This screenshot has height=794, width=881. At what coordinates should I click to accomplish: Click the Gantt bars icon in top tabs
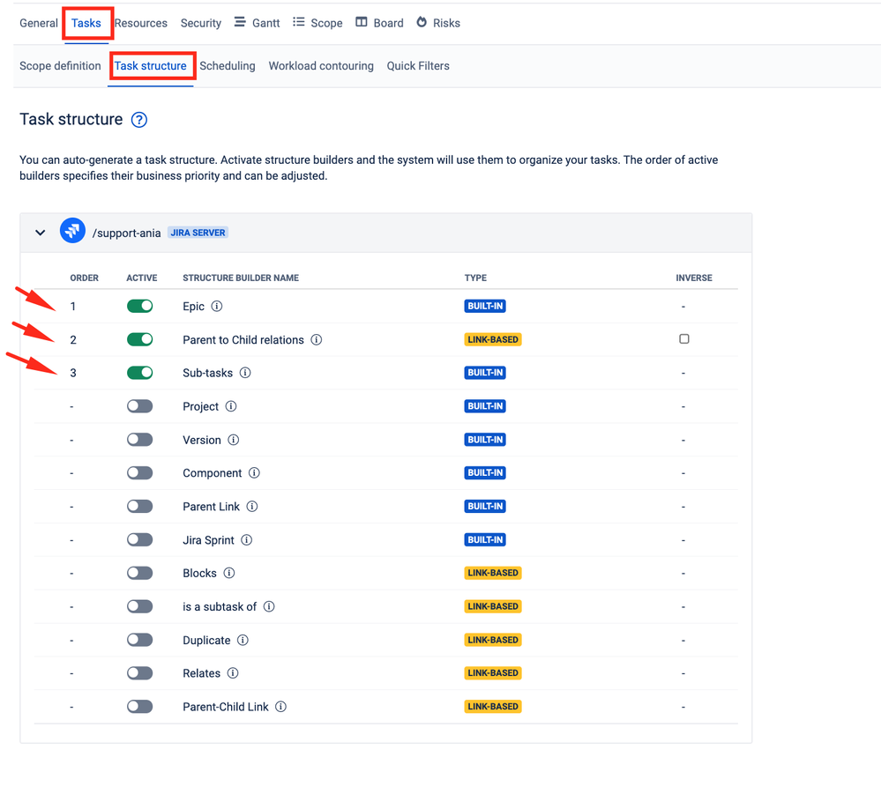point(240,22)
